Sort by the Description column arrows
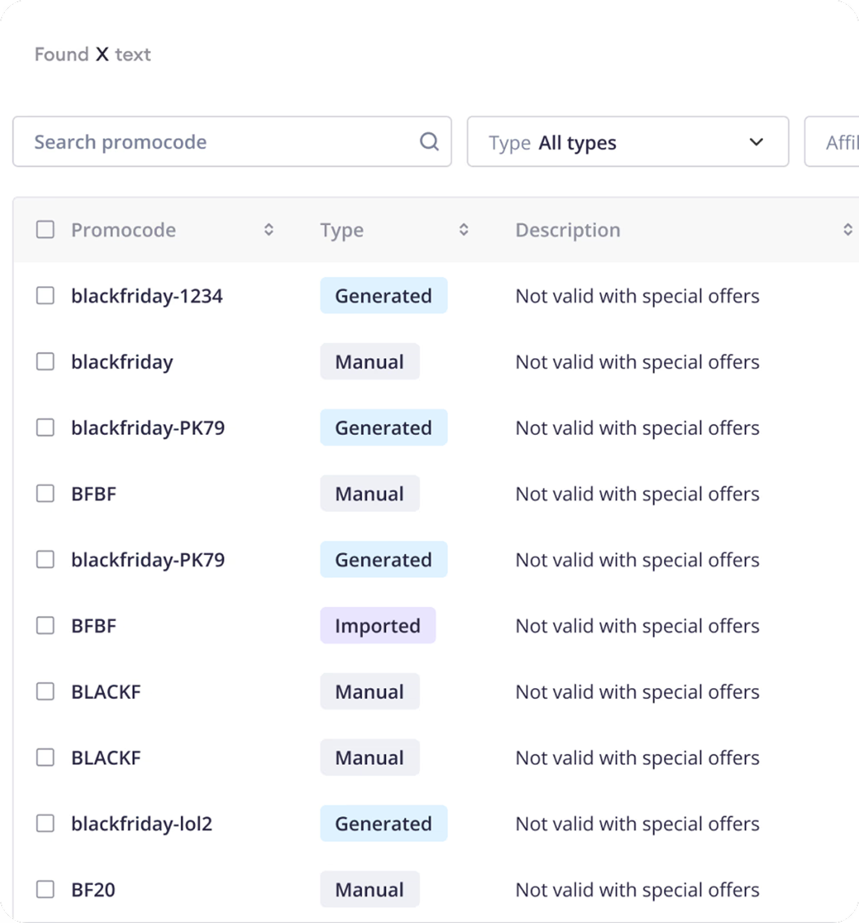This screenshot has width=859, height=923. [847, 229]
